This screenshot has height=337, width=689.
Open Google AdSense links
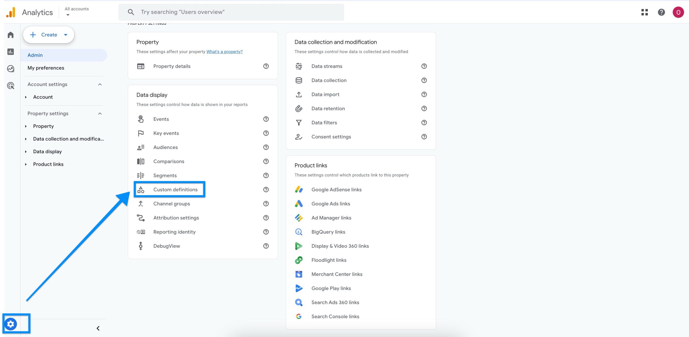click(x=336, y=190)
